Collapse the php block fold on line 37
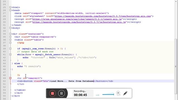 tap(10, 42)
